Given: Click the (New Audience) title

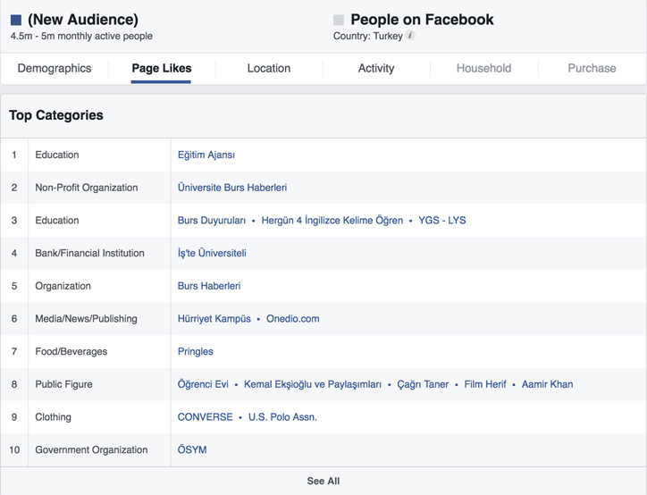Looking at the screenshot, I should 83,20.
